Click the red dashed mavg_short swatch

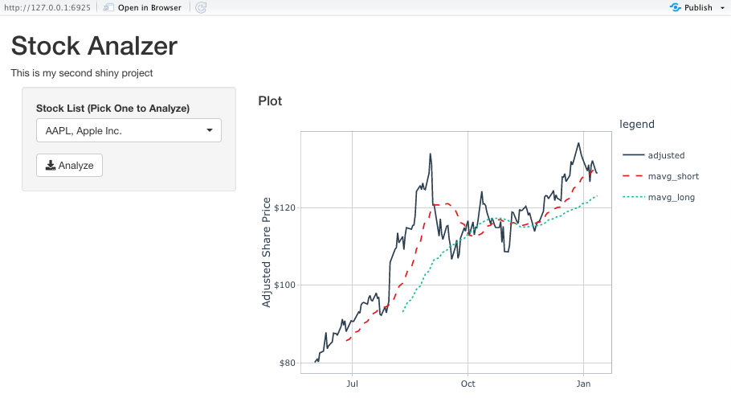tap(634, 176)
